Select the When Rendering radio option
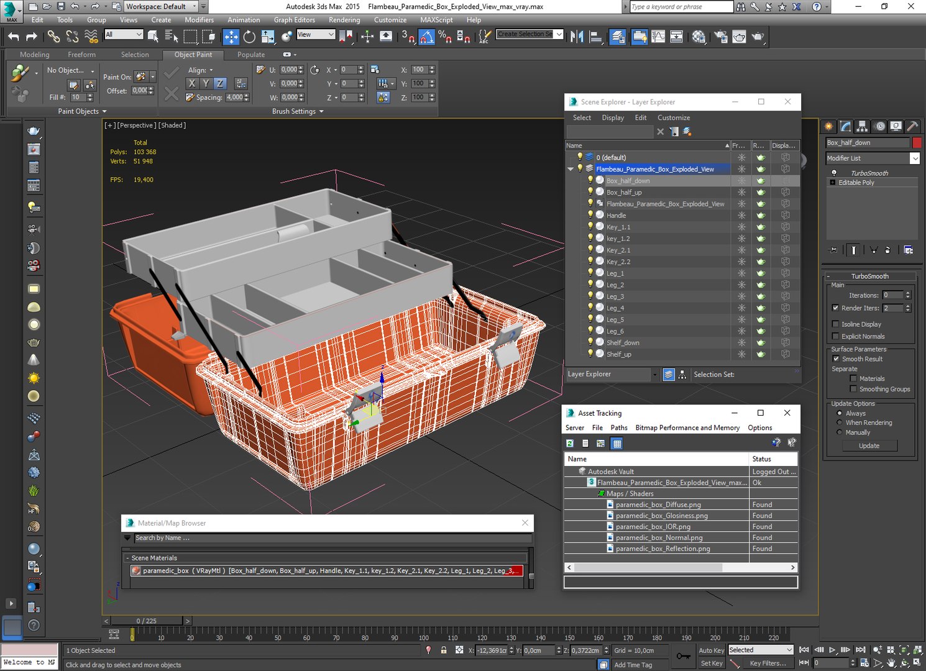 point(840,422)
